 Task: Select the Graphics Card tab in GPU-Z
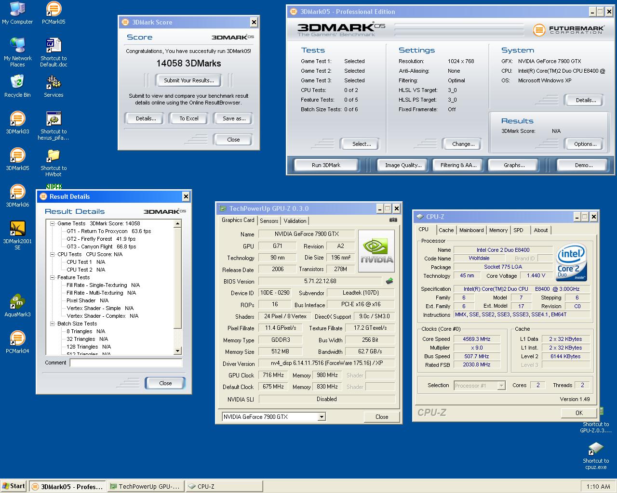(x=238, y=220)
